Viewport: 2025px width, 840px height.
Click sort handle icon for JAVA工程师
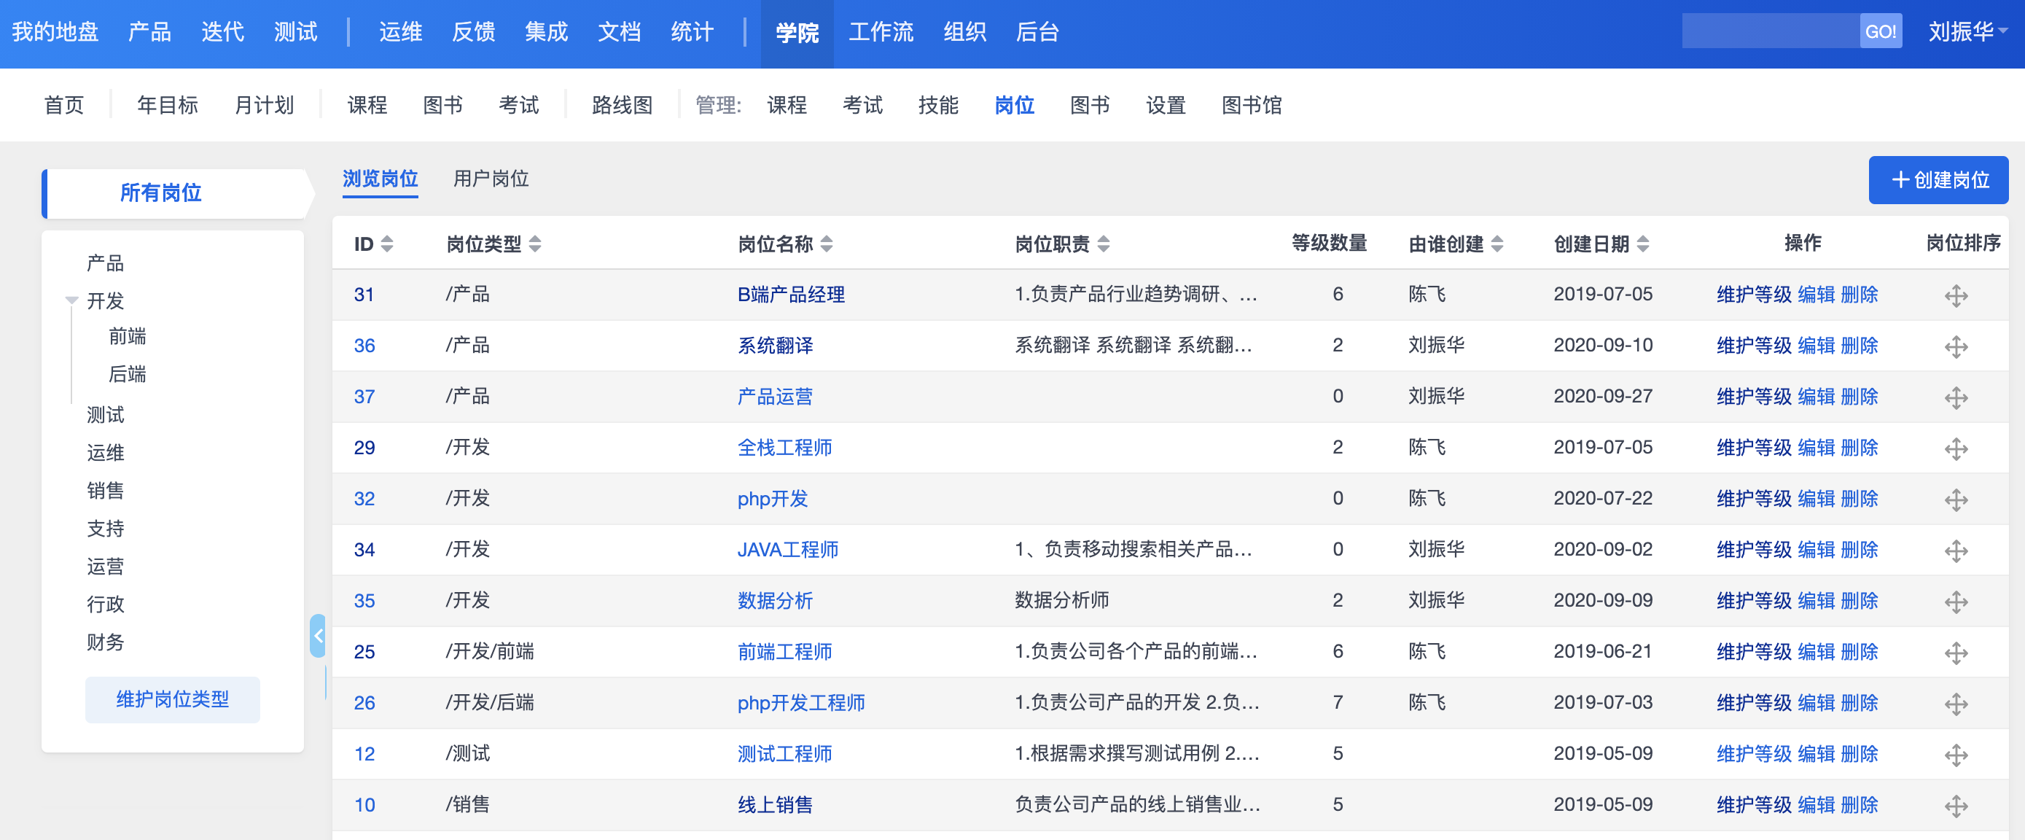[x=1956, y=551]
